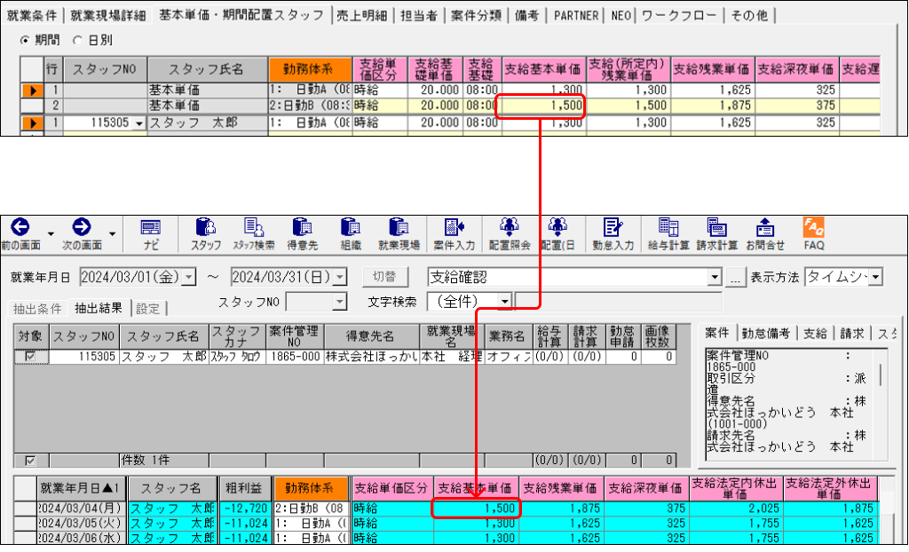The width and height of the screenshot is (909, 552).
Task: Open the 支給 side tab
Action: (815, 334)
